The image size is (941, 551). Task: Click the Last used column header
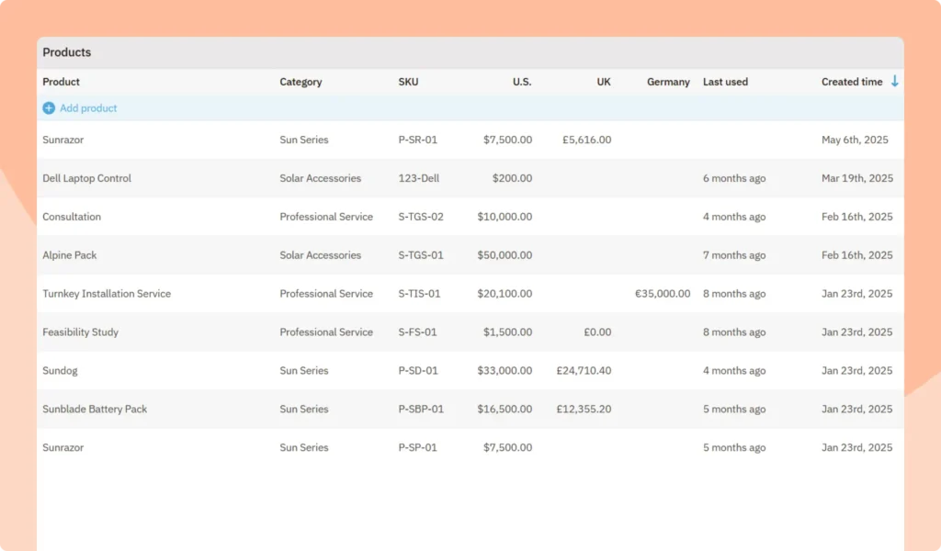[725, 82]
